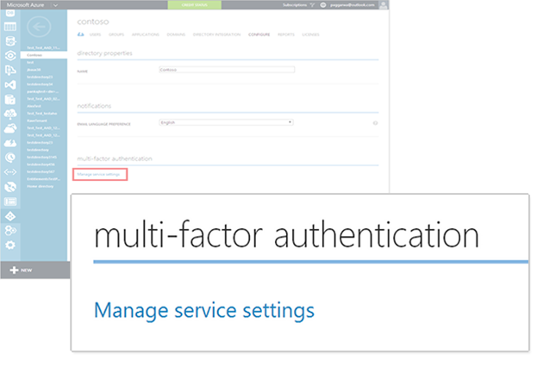
Task: Select the Contoso directory in list
Action: click(43, 55)
